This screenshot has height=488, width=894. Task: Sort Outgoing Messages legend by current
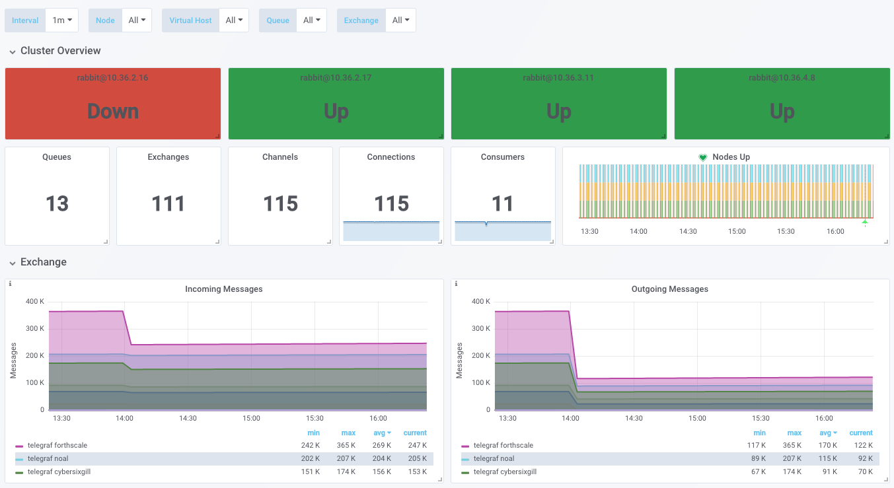(861, 433)
